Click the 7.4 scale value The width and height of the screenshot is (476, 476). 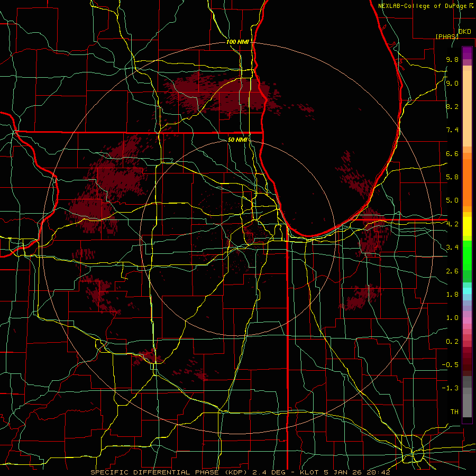[x=452, y=130]
